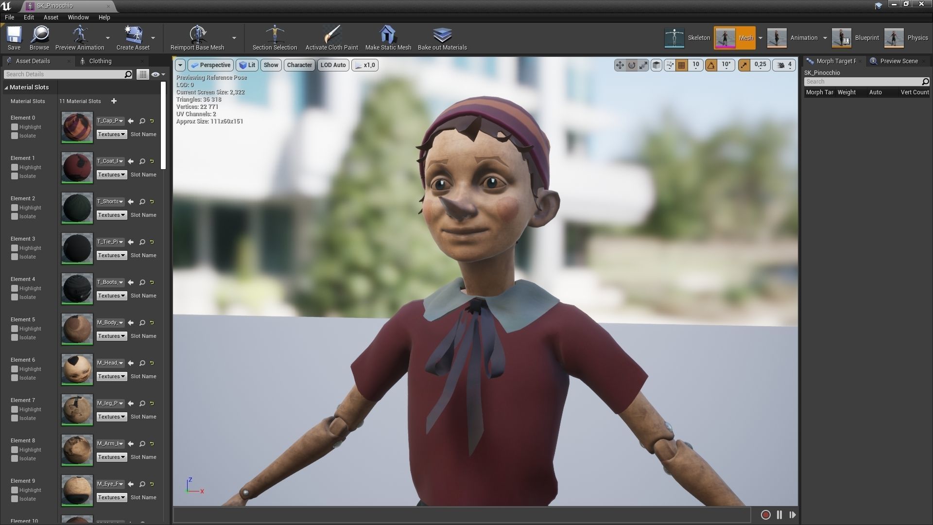Screen dimensions: 933x525
Task: Open Character viewport menu
Action: [299, 65]
